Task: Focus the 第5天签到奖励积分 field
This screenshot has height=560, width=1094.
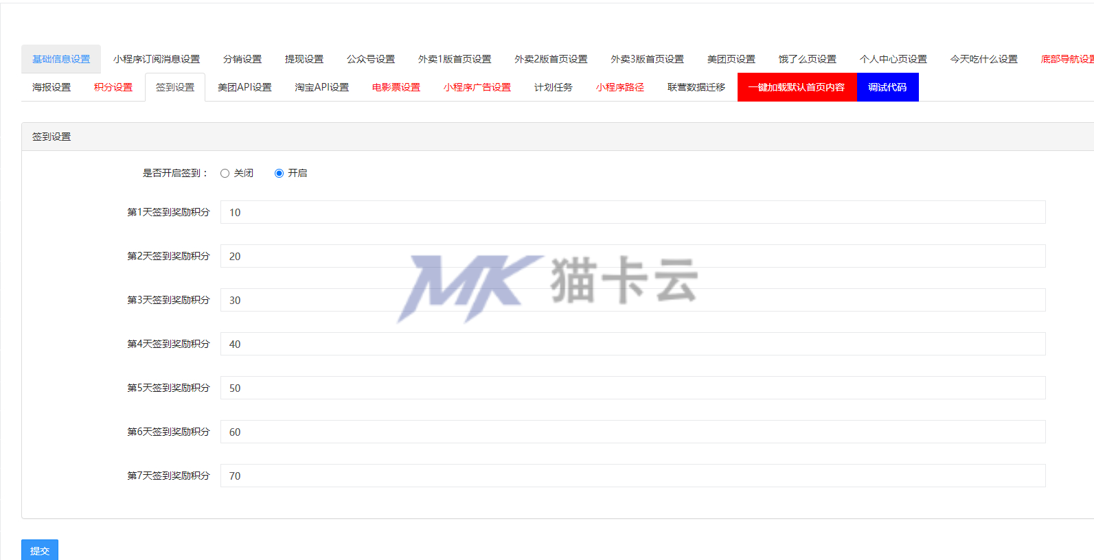Action: point(633,388)
